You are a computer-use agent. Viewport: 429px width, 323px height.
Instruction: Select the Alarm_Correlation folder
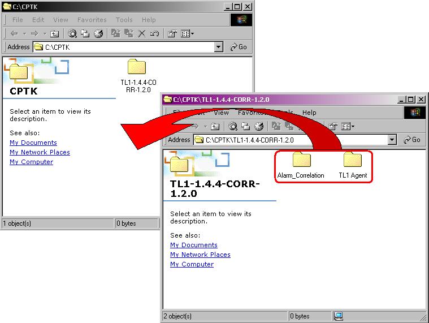(301, 165)
